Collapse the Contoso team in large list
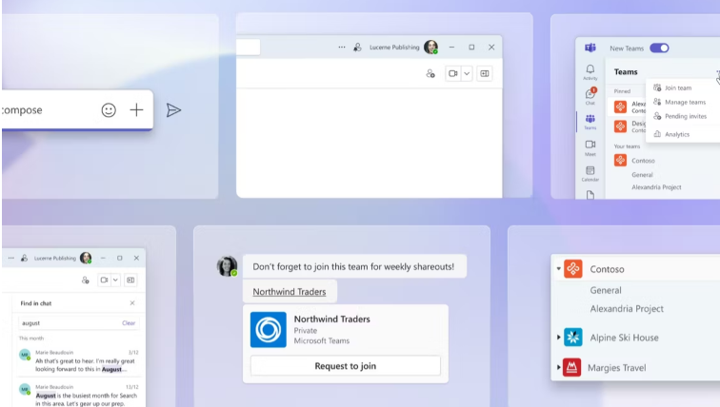720x407 pixels. pos(559,268)
